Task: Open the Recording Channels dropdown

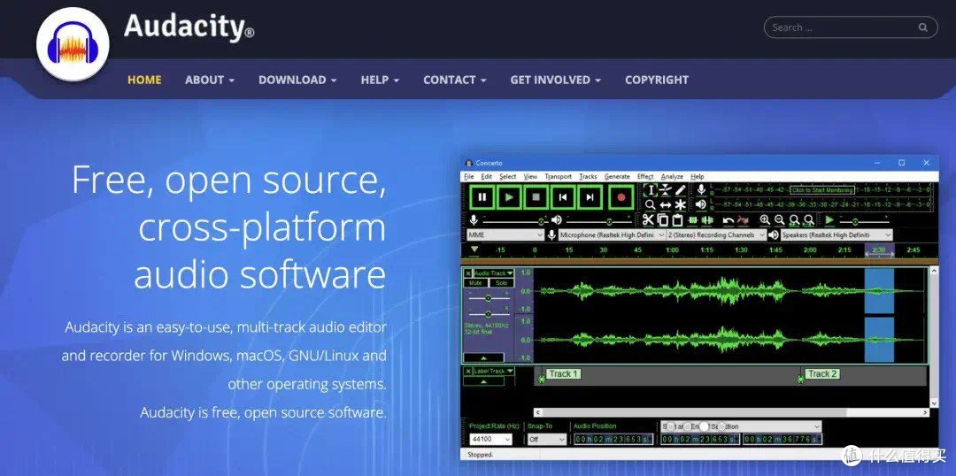Action: click(716, 234)
